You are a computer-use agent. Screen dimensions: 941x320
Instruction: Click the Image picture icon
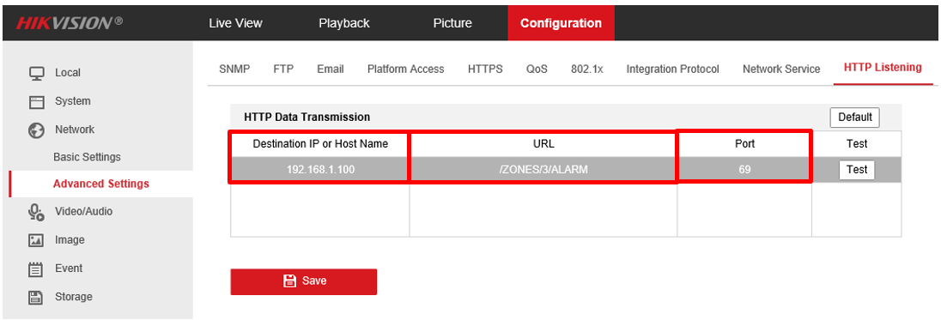tap(37, 240)
